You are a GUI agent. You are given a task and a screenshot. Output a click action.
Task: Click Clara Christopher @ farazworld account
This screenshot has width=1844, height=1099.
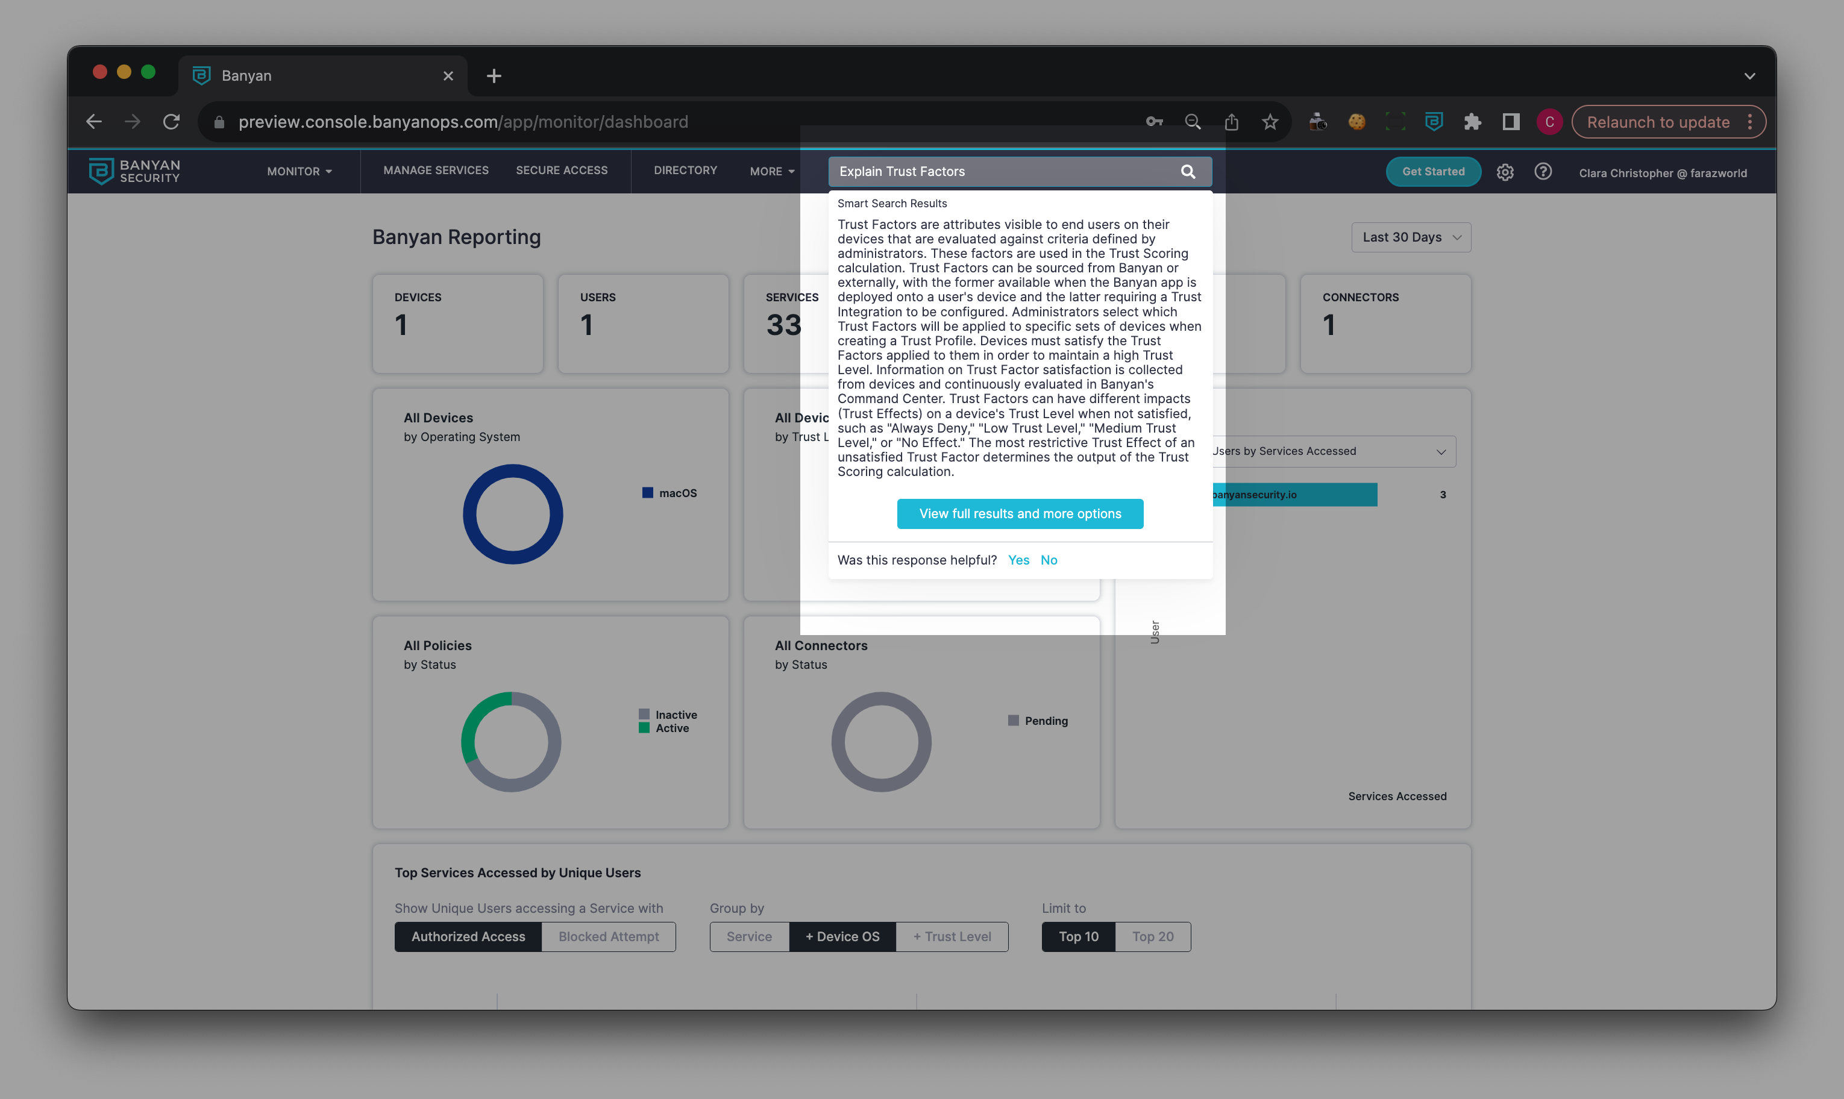(1663, 172)
